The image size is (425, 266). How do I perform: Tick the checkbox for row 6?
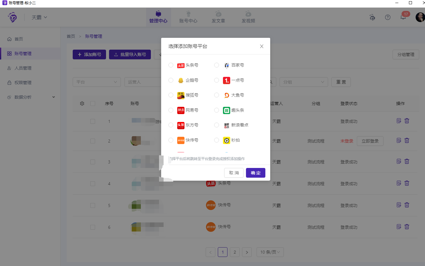93,227
